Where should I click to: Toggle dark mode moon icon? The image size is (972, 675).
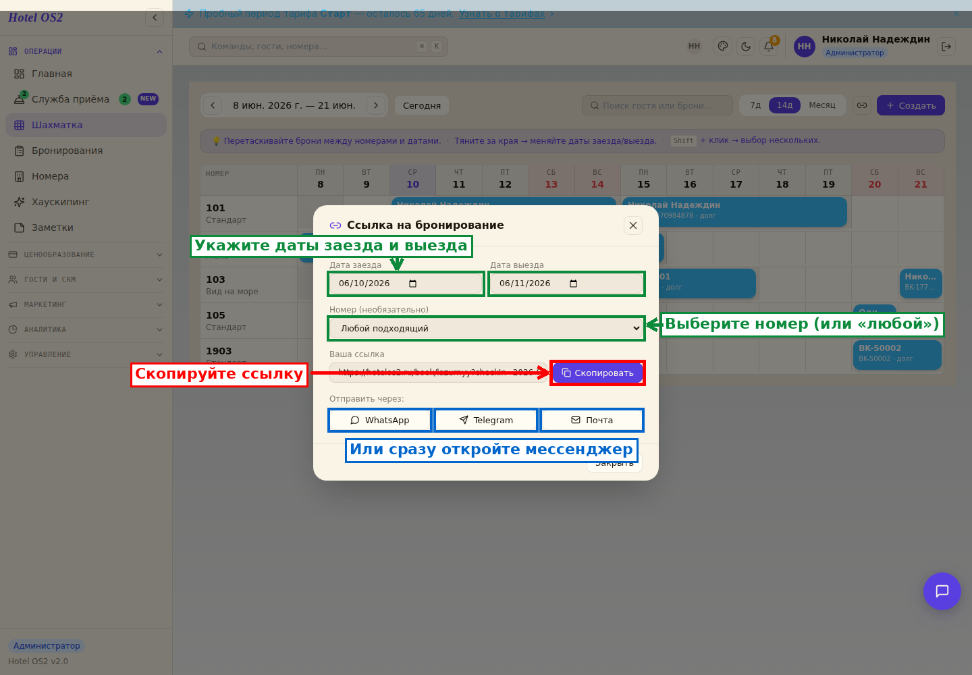click(746, 47)
